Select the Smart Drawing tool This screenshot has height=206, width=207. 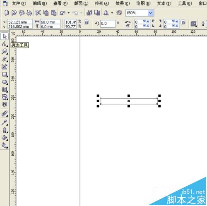coord(4,67)
